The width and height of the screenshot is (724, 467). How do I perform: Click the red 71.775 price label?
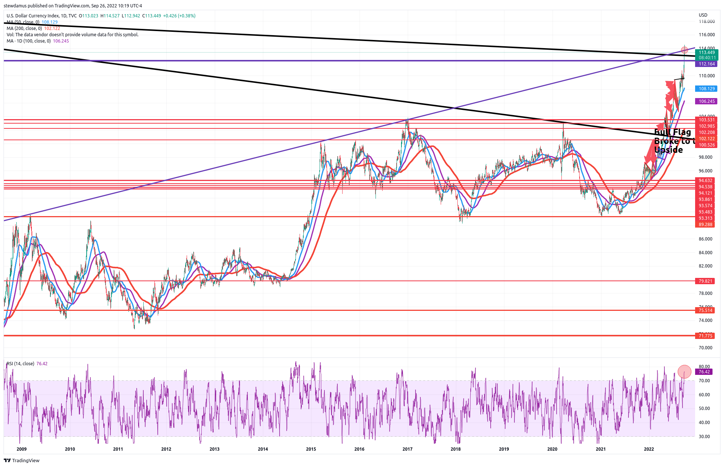pyautogui.click(x=705, y=336)
